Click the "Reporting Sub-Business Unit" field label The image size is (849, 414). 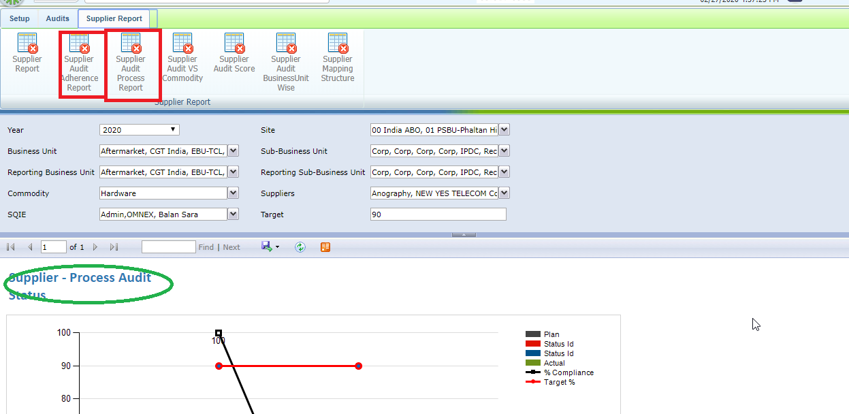[x=313, y=172]
